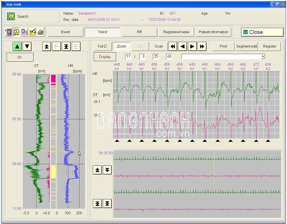
Task: Click second greyed-out lines trend icon
Action: pyautogui.click(x=76, y=46)
